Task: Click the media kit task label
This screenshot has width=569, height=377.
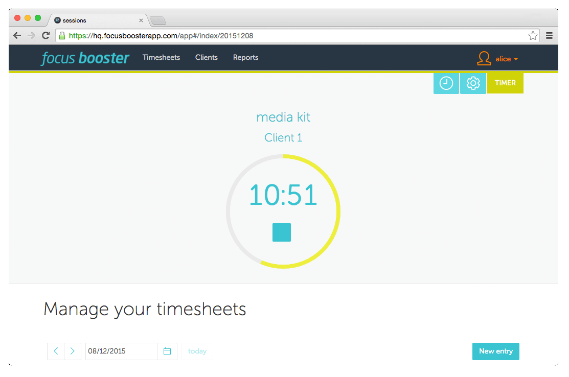Action: tap(283, 117)
